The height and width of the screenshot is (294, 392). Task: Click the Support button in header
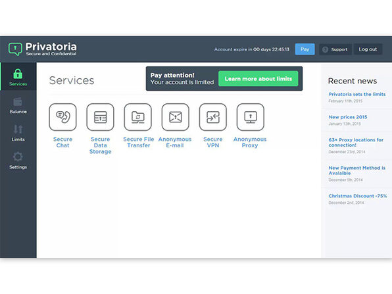[x=335, y=49]
